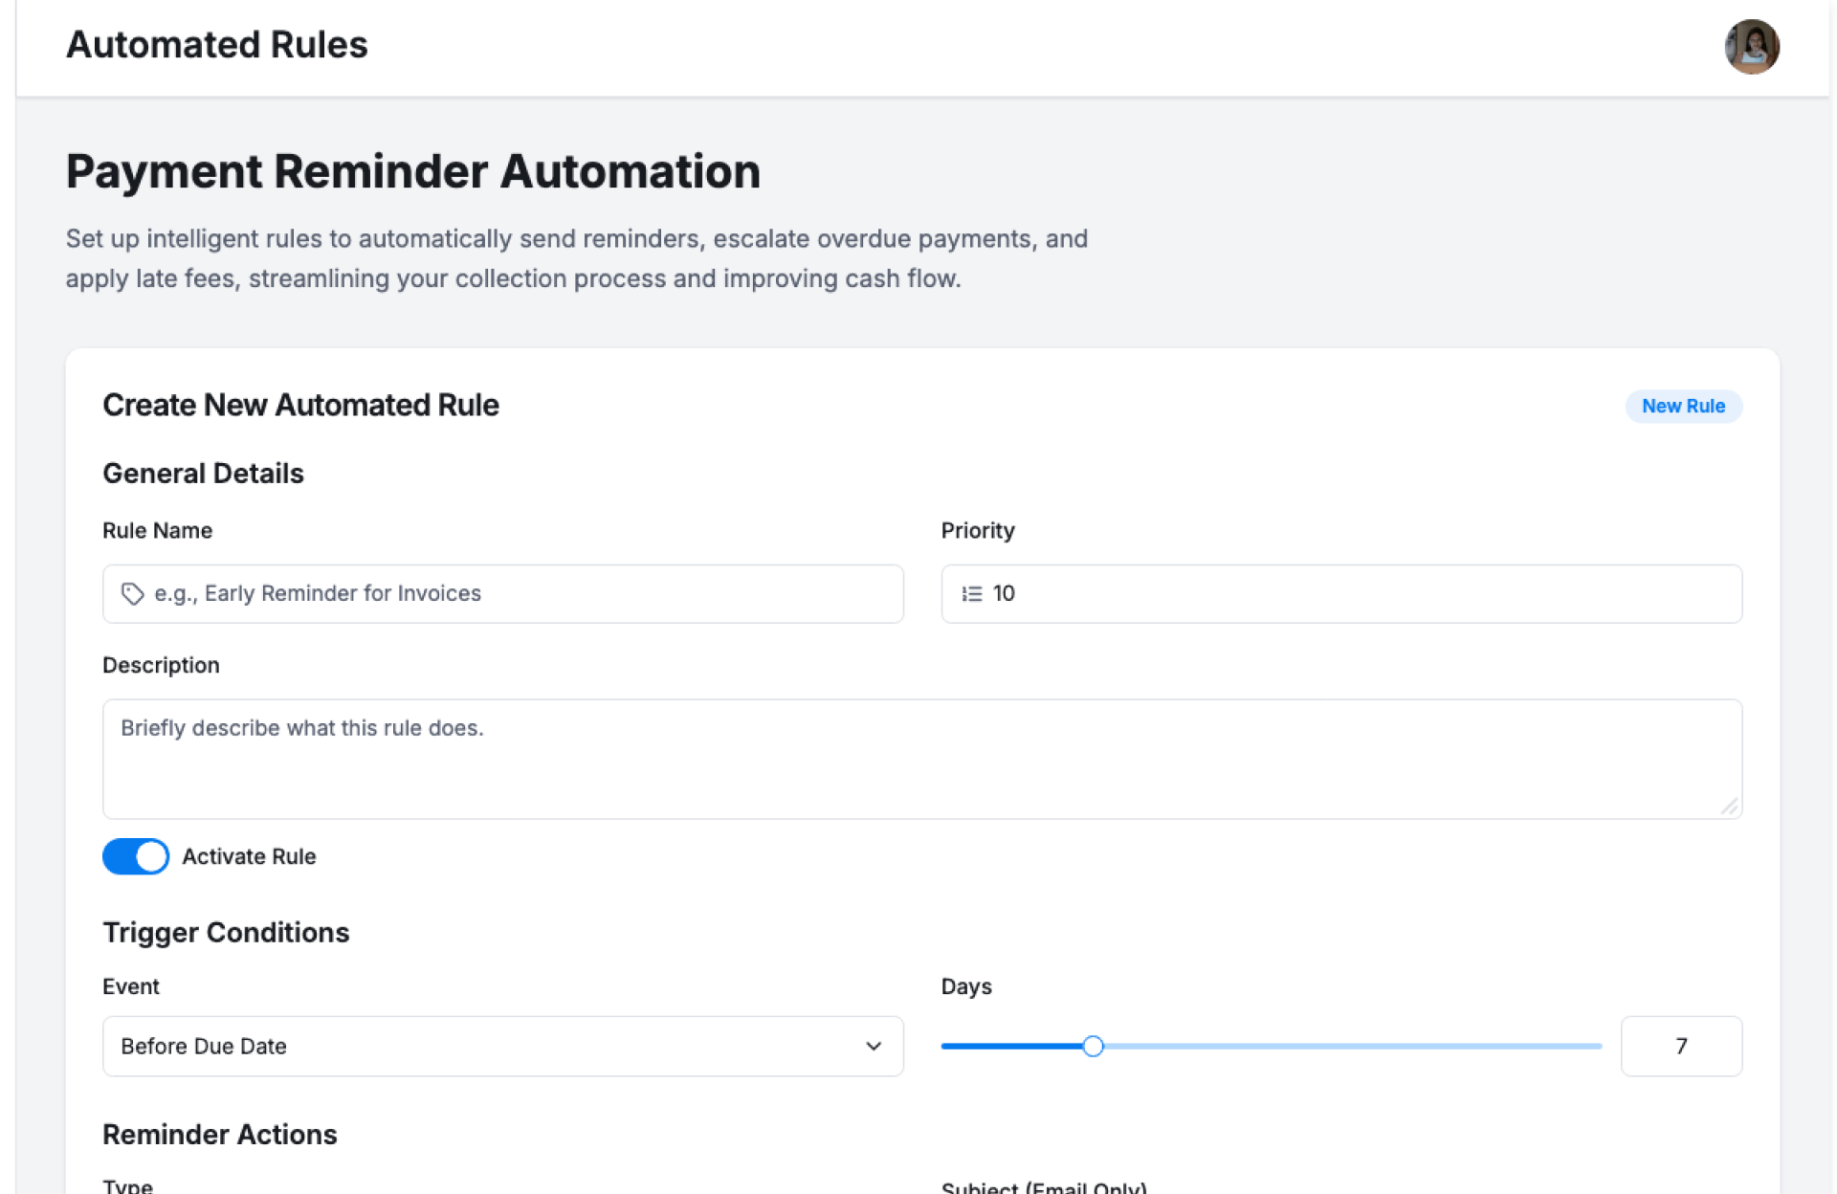Click the Automated Rules header title
This screenshot has width=1837, height=1194.
tap(216, 45)
